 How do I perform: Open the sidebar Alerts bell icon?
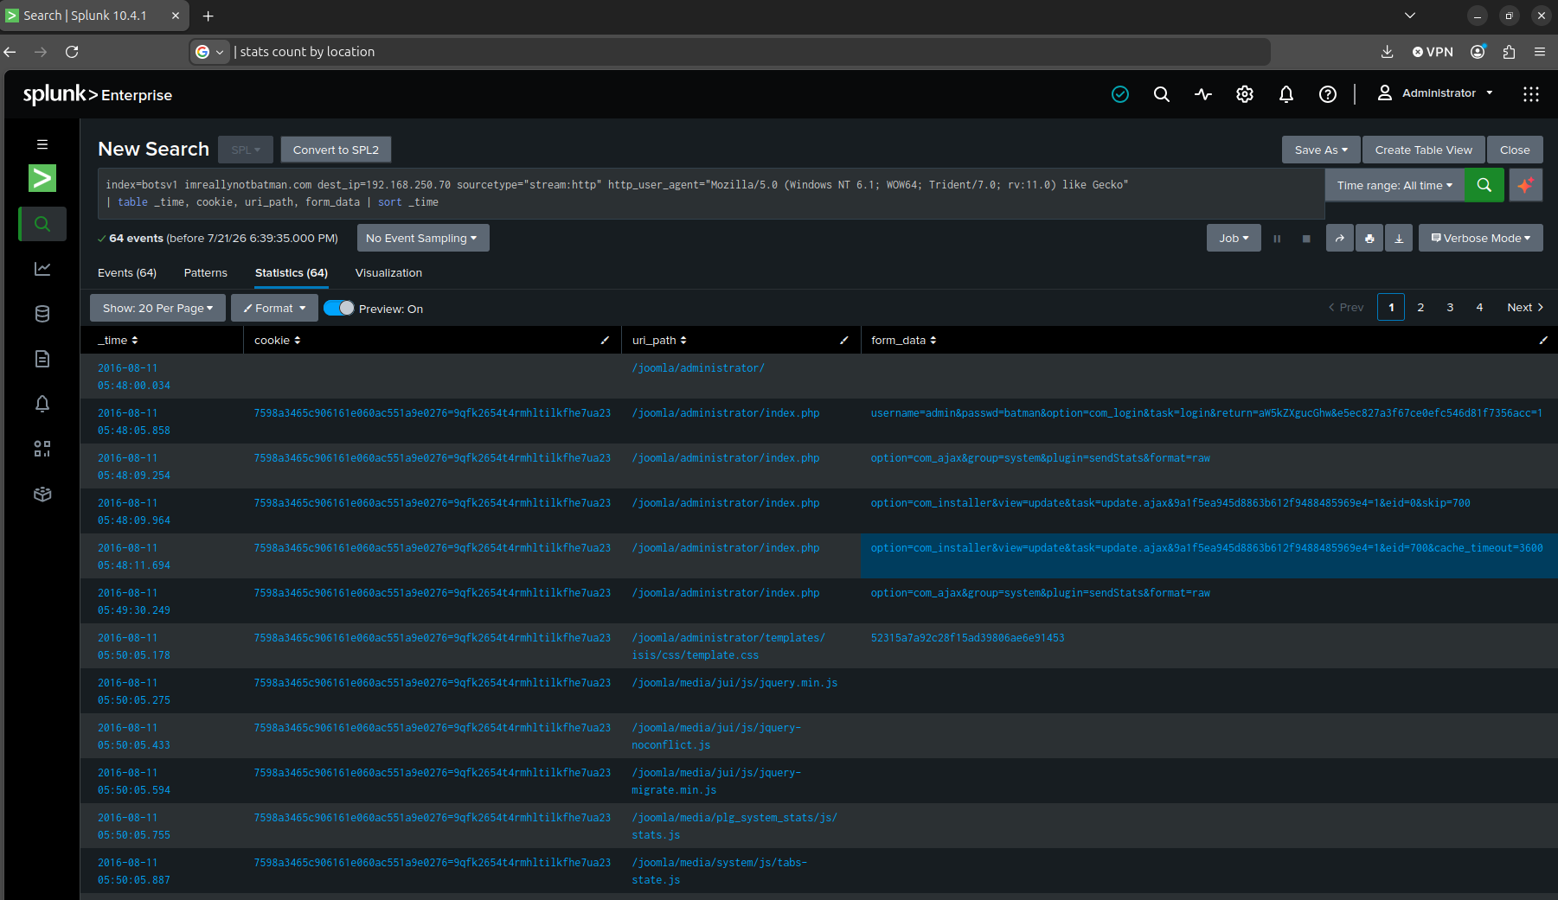pos(42,404)
